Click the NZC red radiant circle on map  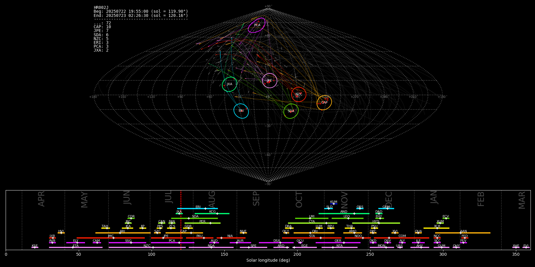299,94
